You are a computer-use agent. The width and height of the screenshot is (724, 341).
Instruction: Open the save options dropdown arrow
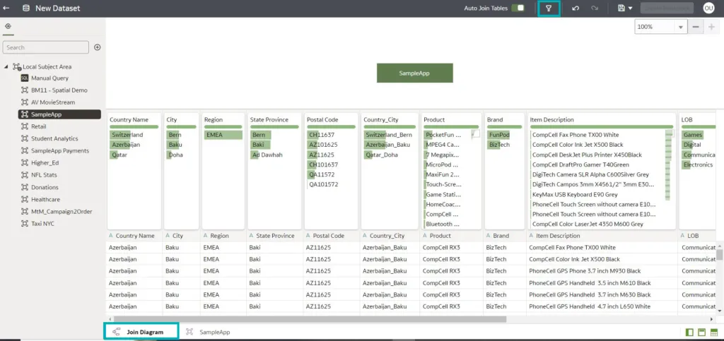pyautogui.click(x=630, y=8)
